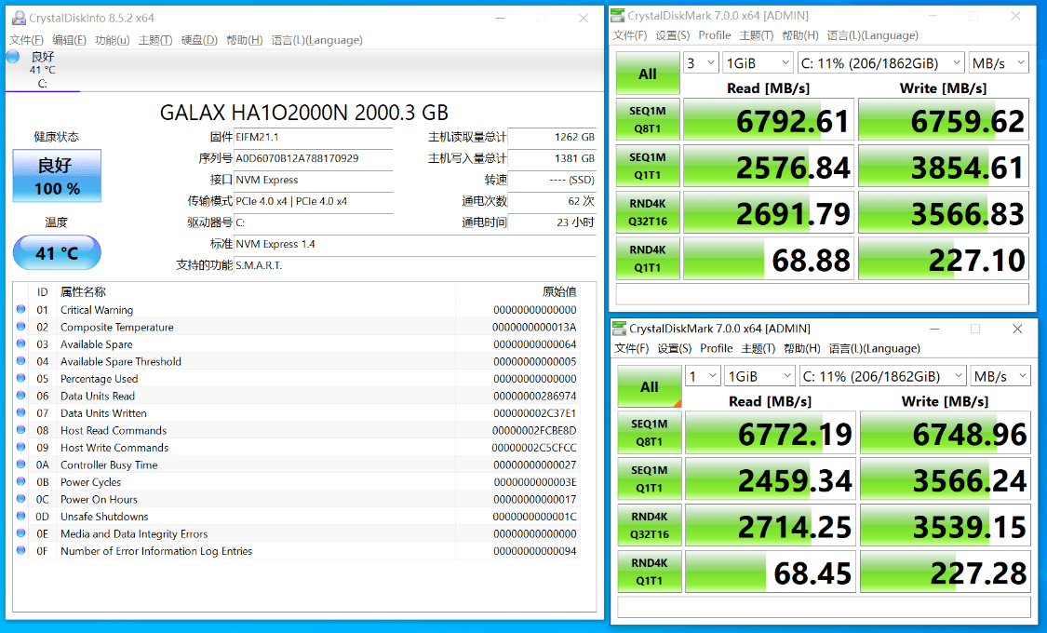Screen dimensions: 1047x633
Task: Run RND4K Q32T16 test in lower CrystalDiskMark
Action: click(650, 526)
